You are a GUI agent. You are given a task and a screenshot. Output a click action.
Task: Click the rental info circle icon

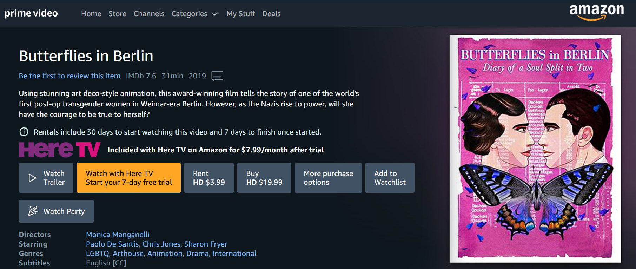(x=24, y=132)
